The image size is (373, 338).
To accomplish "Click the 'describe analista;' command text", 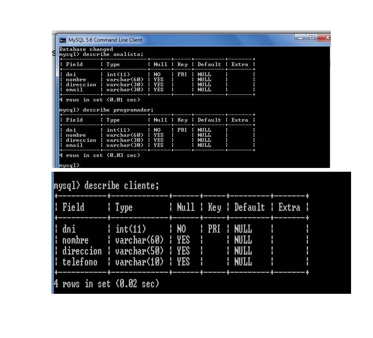I will click(113, 54).
